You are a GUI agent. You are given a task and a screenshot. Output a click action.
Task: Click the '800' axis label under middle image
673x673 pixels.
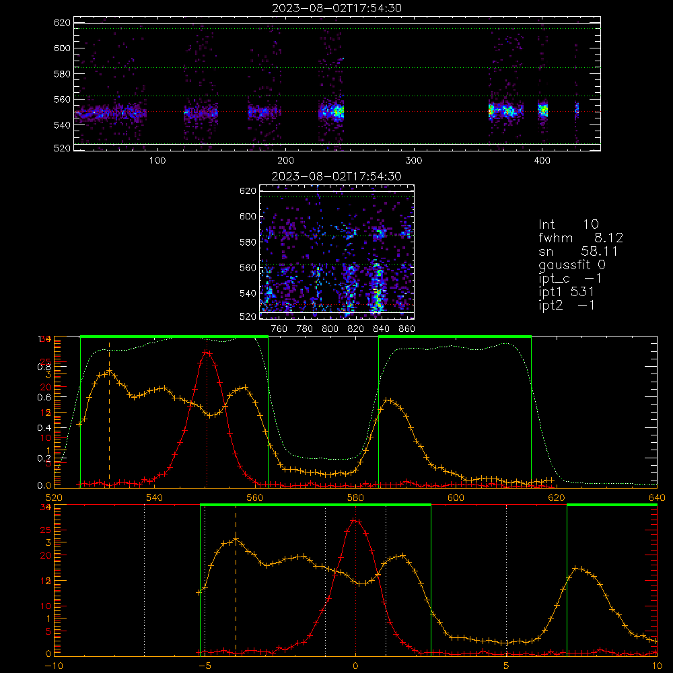[x=330, y=329]
